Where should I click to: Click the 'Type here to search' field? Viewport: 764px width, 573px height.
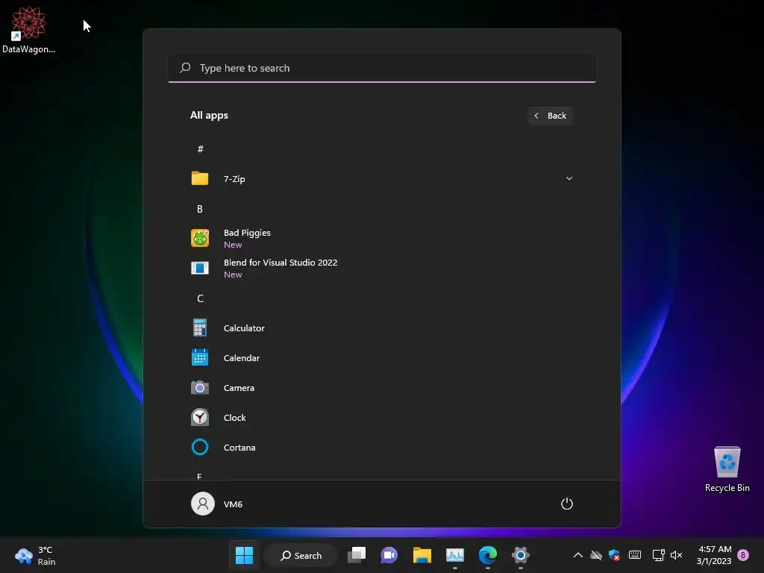381,68
